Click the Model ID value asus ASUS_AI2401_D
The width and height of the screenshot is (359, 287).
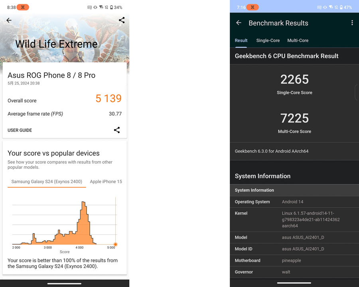(x=303, y=249)
